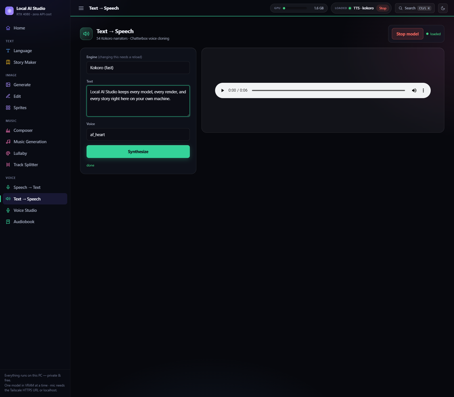
Task: Click the '0:00 / 0:06' audio time
Action: click(238, 90)
